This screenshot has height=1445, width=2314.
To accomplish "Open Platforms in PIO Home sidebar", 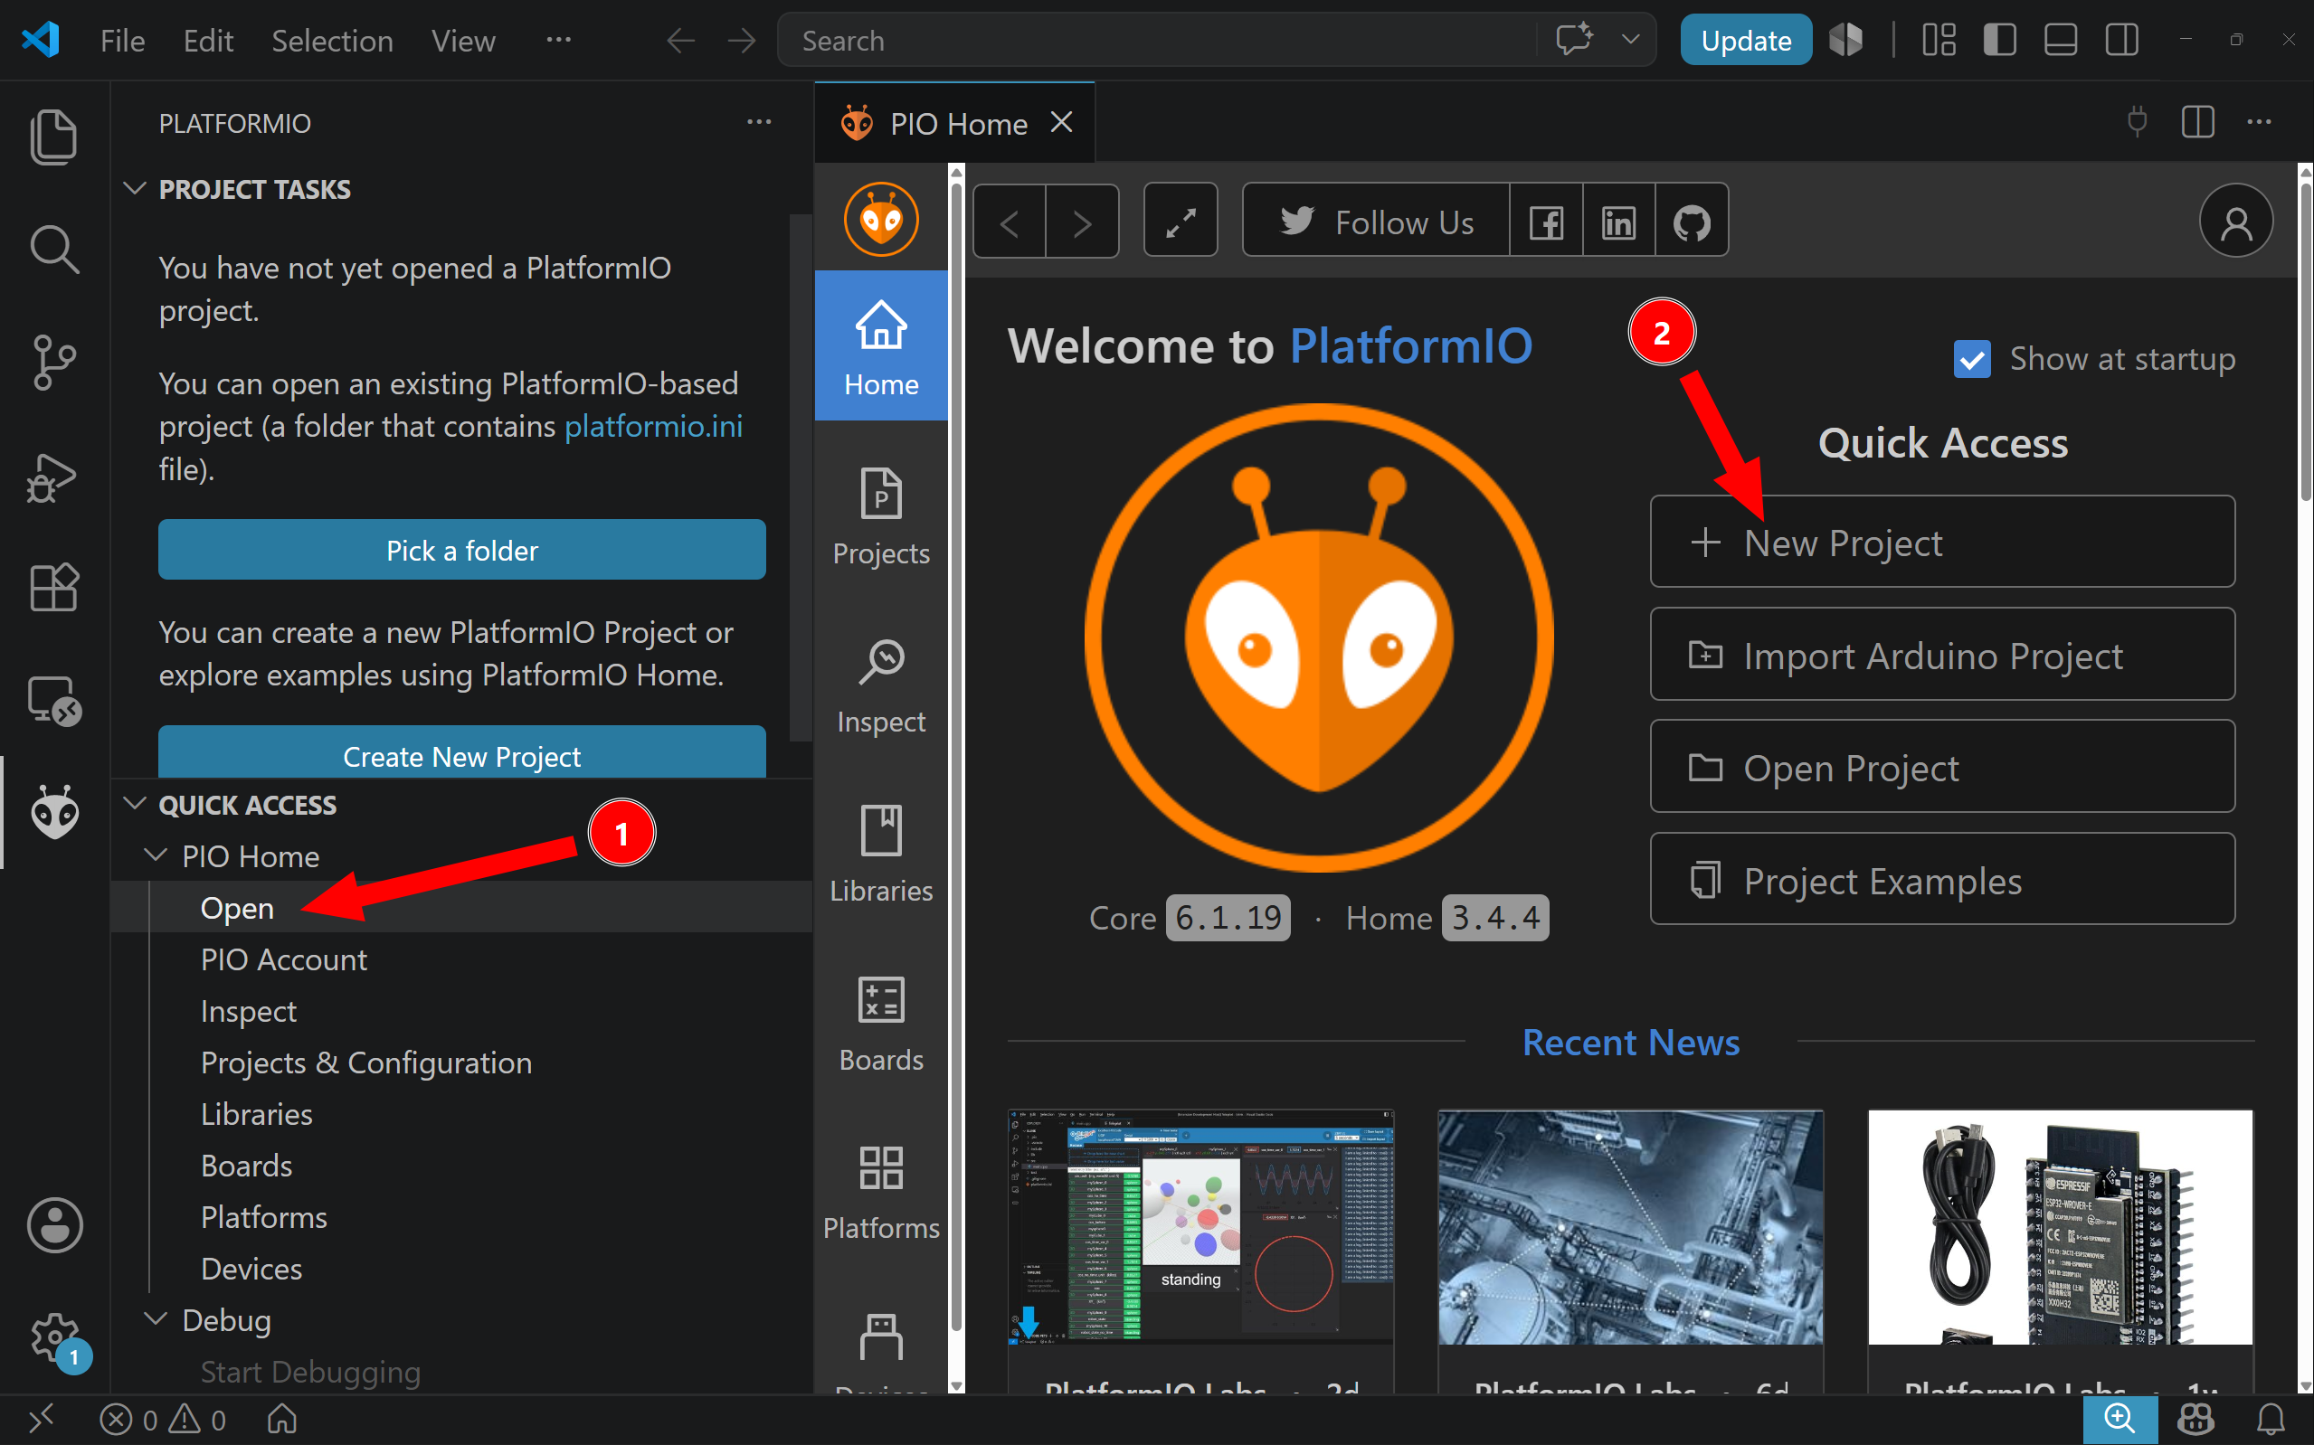I will pyautogui.click(x=880, y=1193).
